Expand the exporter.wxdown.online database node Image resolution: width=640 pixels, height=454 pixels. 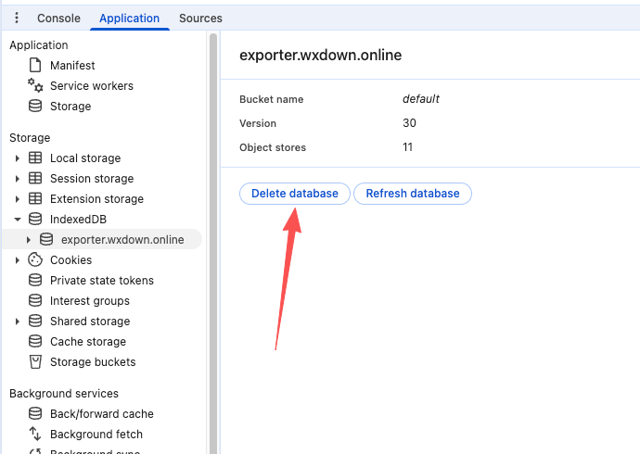click(29, 240)
